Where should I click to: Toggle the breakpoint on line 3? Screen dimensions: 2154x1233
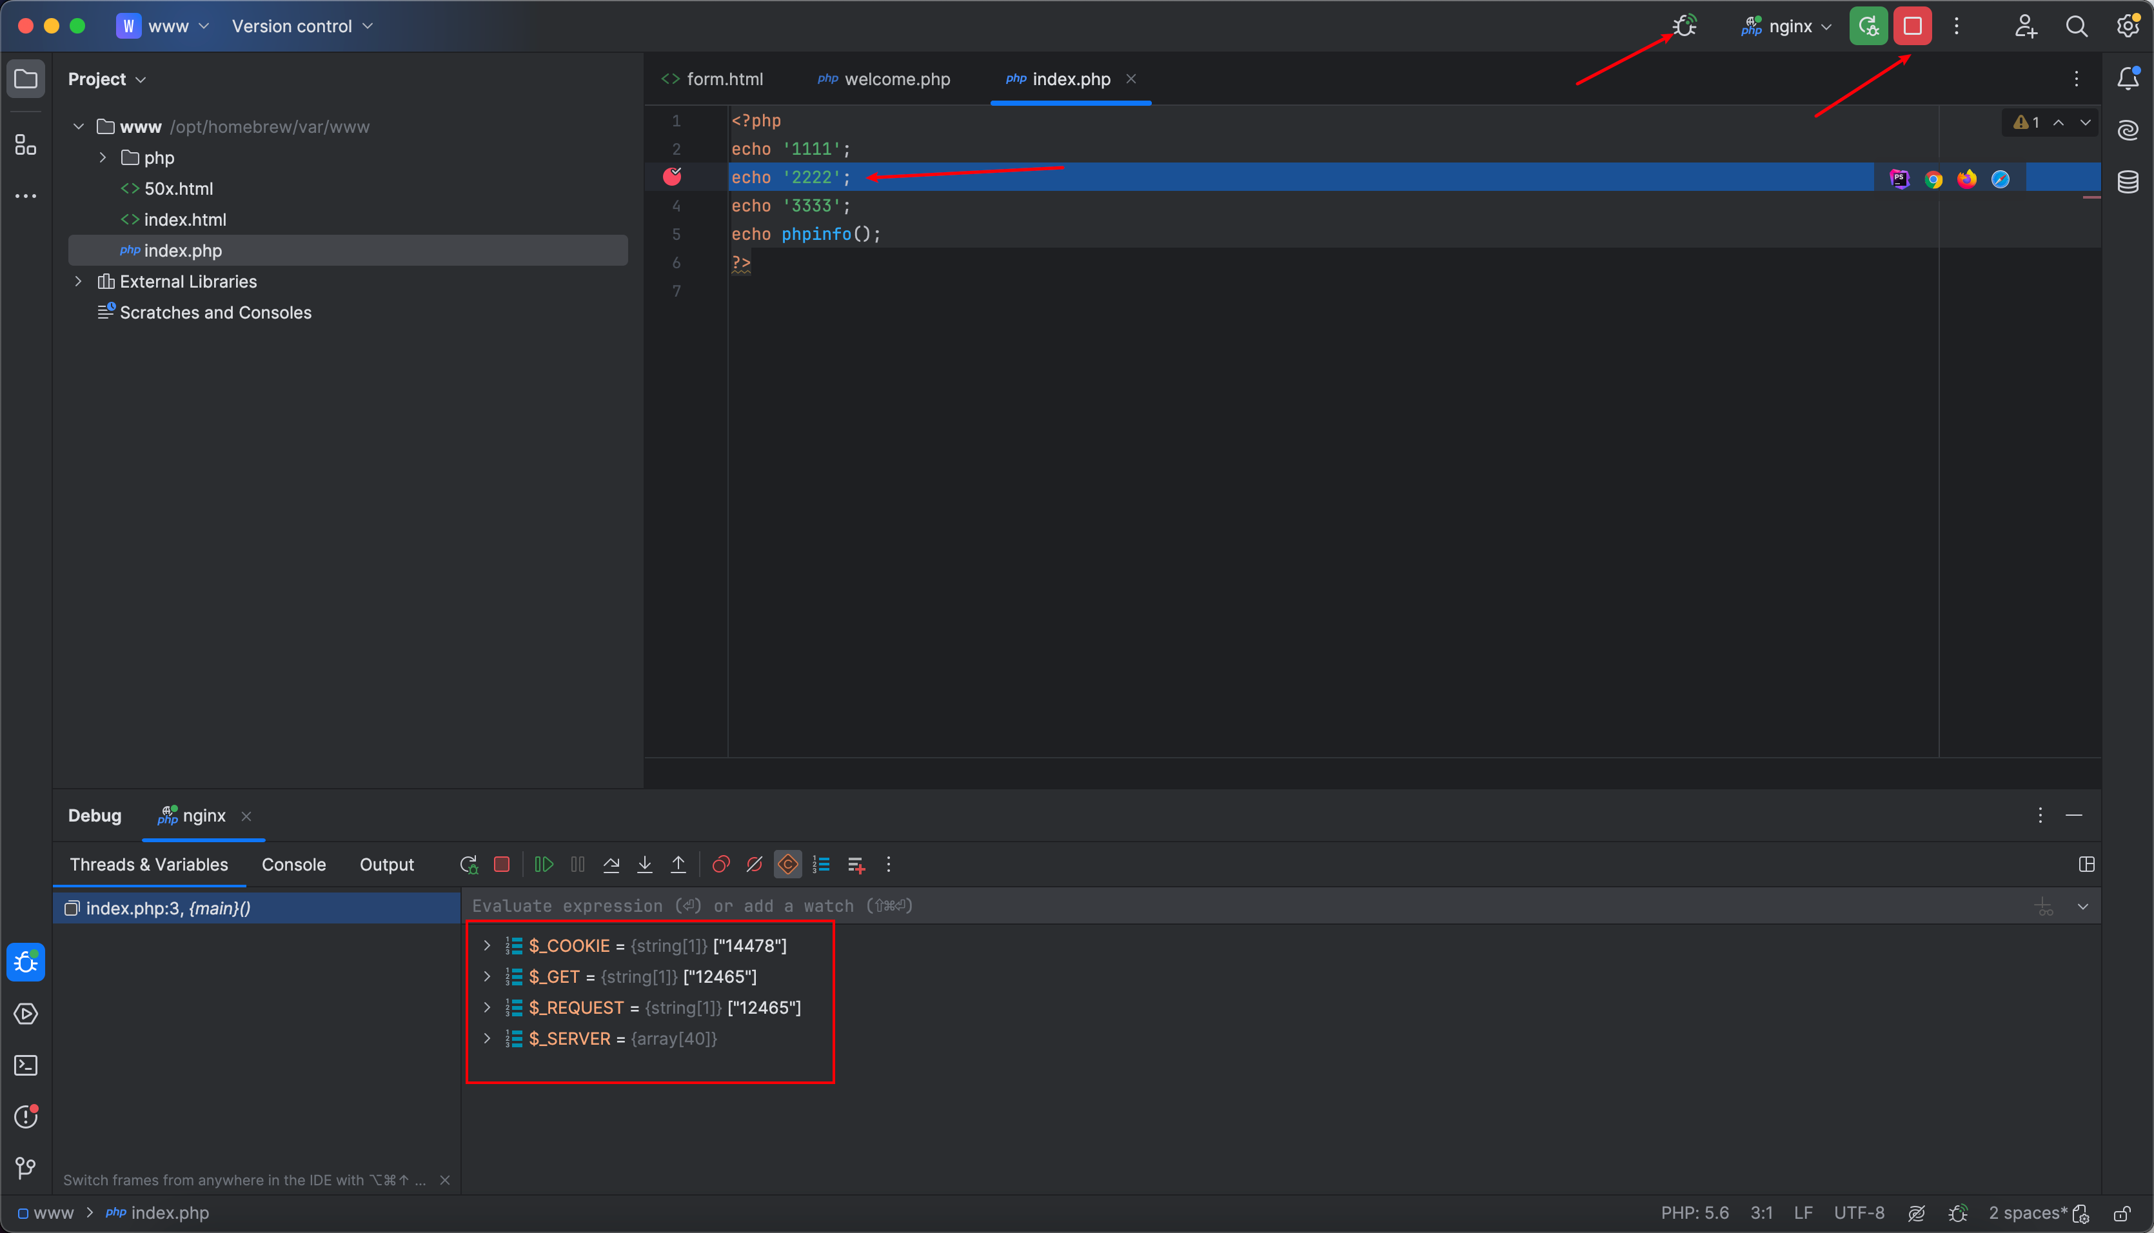pos(672,176)
